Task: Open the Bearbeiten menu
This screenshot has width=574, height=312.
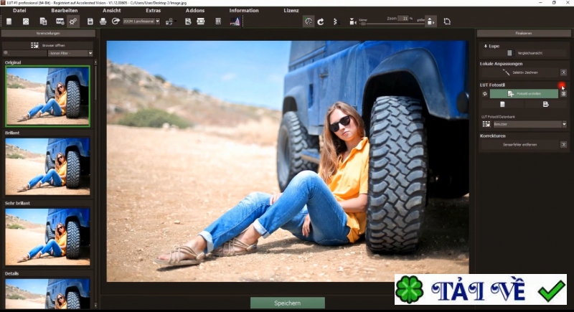Action: point(64,11)
